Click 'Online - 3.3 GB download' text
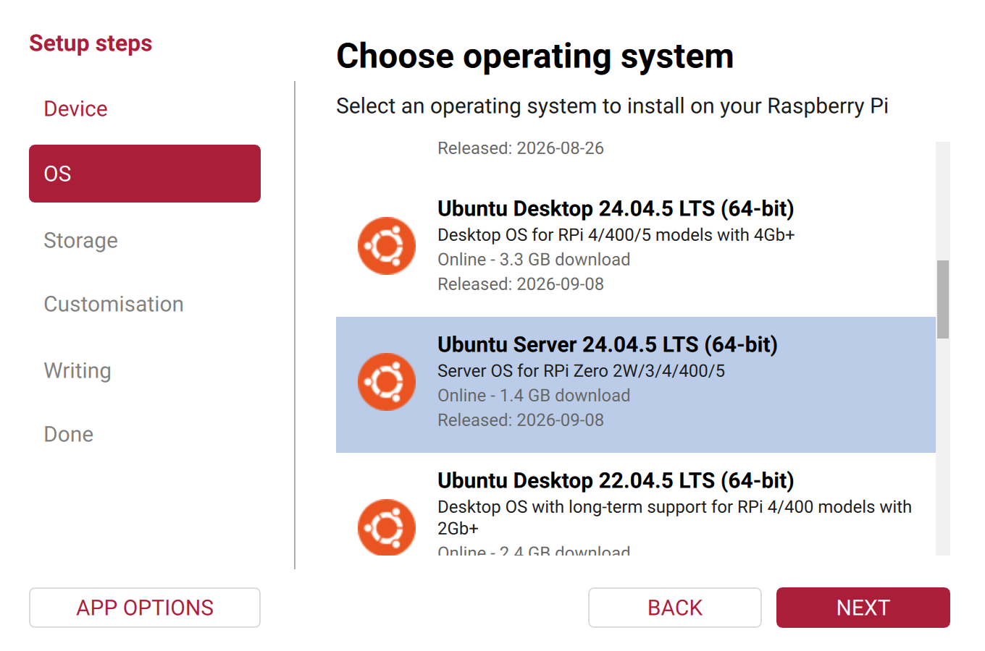Screen dimensions: 985x651 (534, 260)
